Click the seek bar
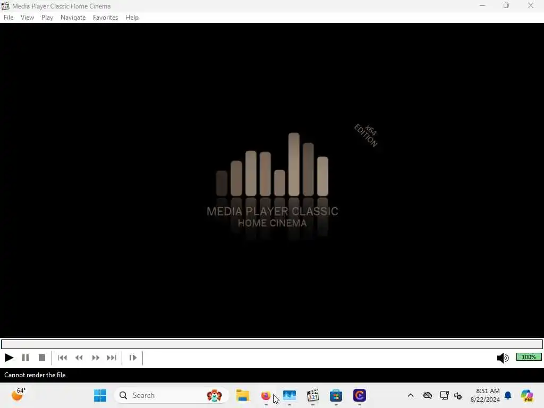544x408 pixels. pos(272,344)
